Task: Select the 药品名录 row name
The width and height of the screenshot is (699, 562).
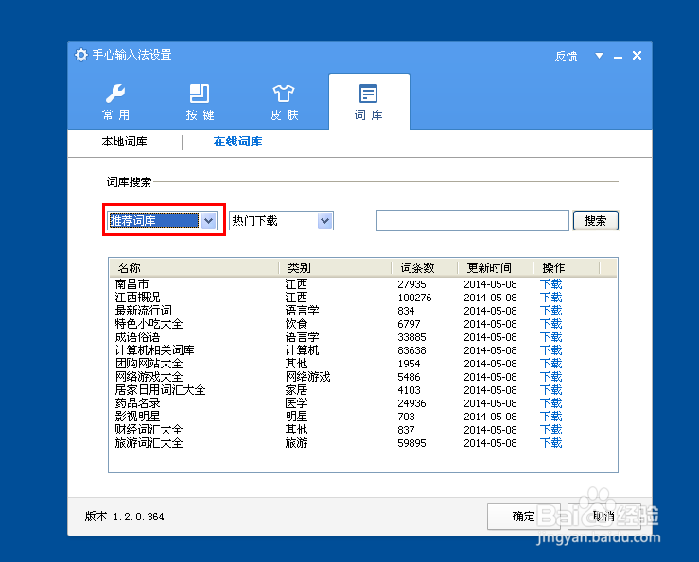Action: pos(138,403)
